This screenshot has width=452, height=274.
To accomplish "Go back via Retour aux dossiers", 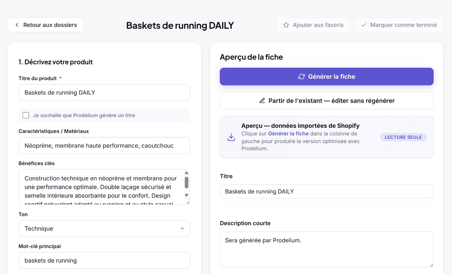I will pos(45,25).
